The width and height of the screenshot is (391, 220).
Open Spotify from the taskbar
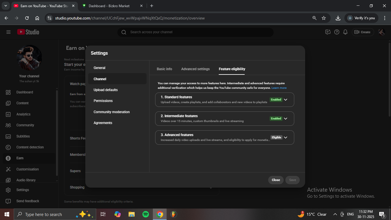[x=145, y=214]
